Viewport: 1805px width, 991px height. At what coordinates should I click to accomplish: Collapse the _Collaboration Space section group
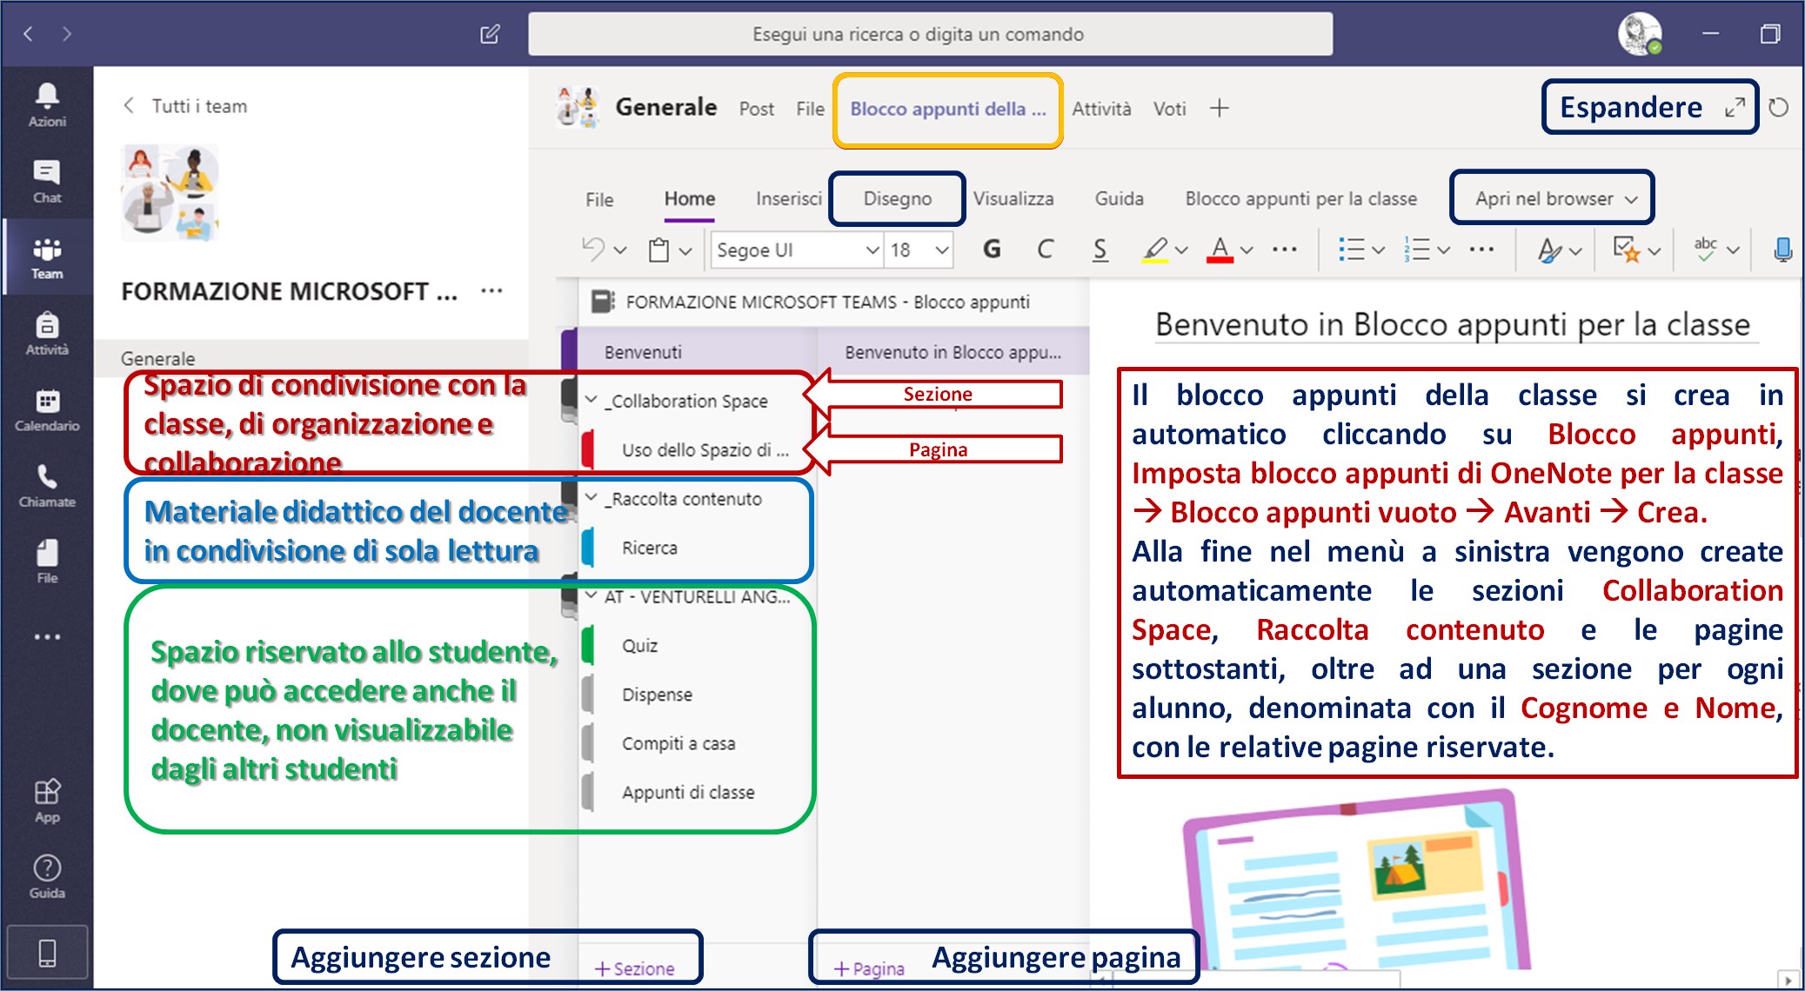coord(592,400)
